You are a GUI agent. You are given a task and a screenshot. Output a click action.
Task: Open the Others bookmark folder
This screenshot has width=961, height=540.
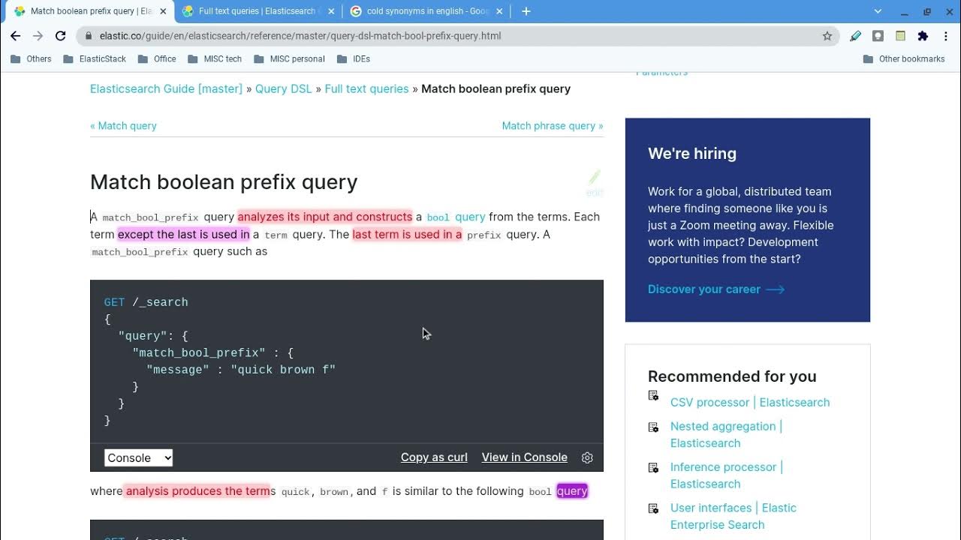pos(31,58)
